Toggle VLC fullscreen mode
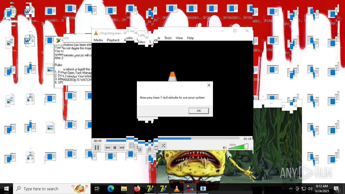345x194 pixels. [132, 146]
